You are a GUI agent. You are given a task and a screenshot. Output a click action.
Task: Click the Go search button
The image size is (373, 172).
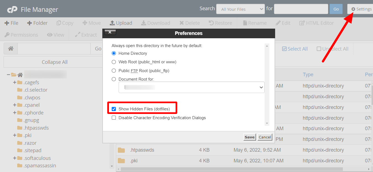point(336,9)
